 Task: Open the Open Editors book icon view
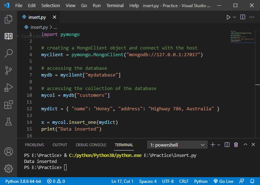point(9,36)
